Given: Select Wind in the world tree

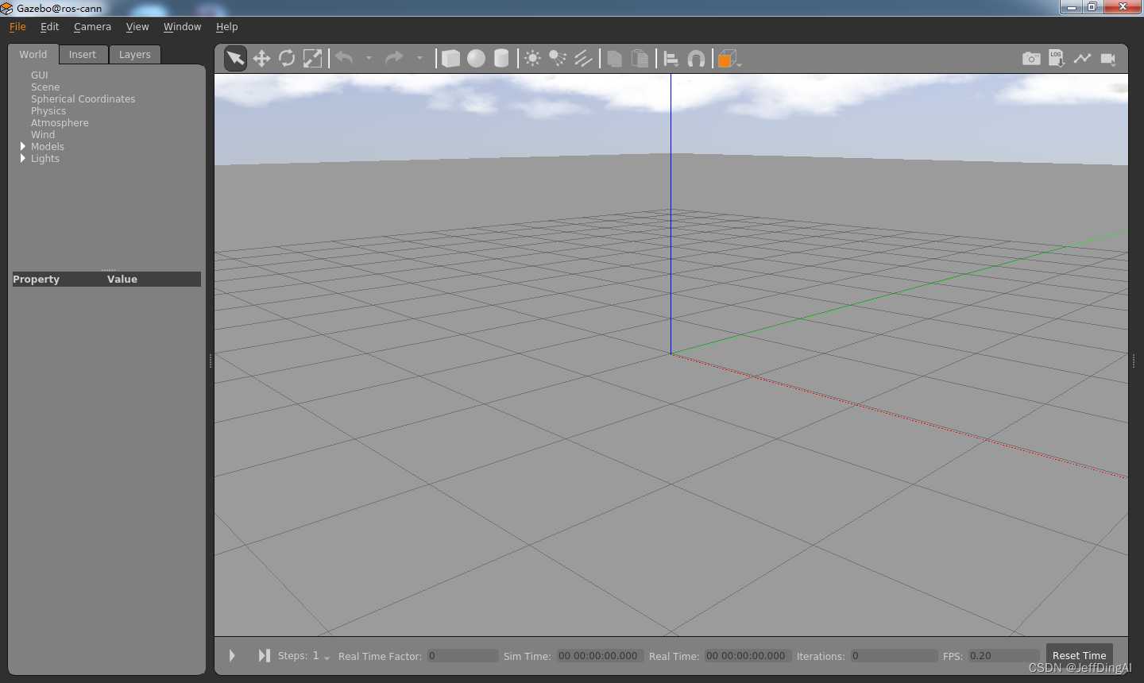Looking at the screenshot, I should [x=43, y=134].
